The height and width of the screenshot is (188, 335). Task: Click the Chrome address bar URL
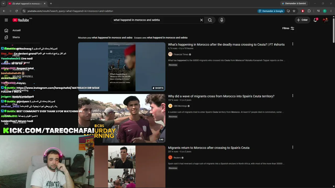(70, 11)
